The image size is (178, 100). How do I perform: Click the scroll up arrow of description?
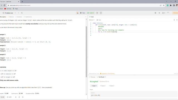tap(86, 19)
